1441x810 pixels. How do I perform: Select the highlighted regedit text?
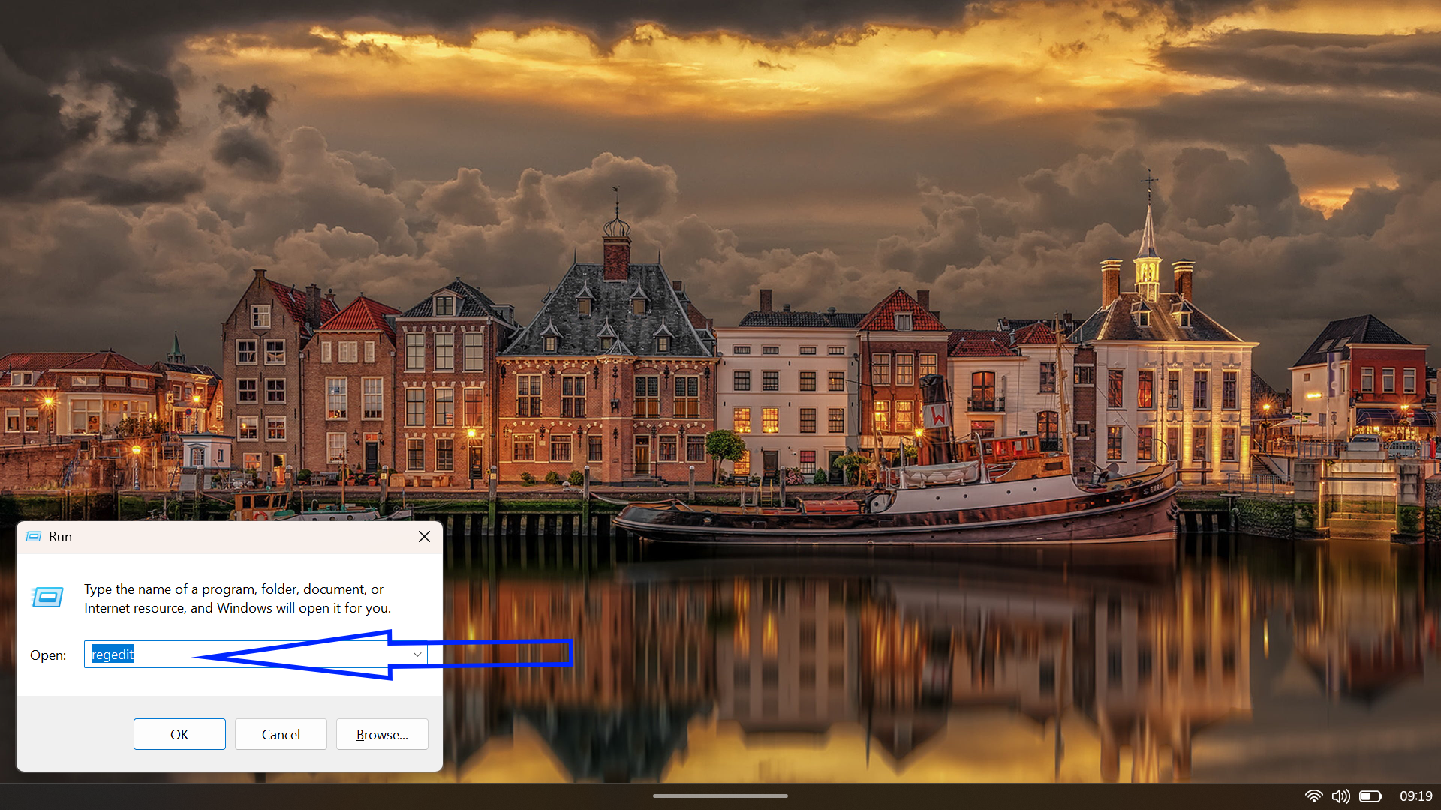point(113,654)
